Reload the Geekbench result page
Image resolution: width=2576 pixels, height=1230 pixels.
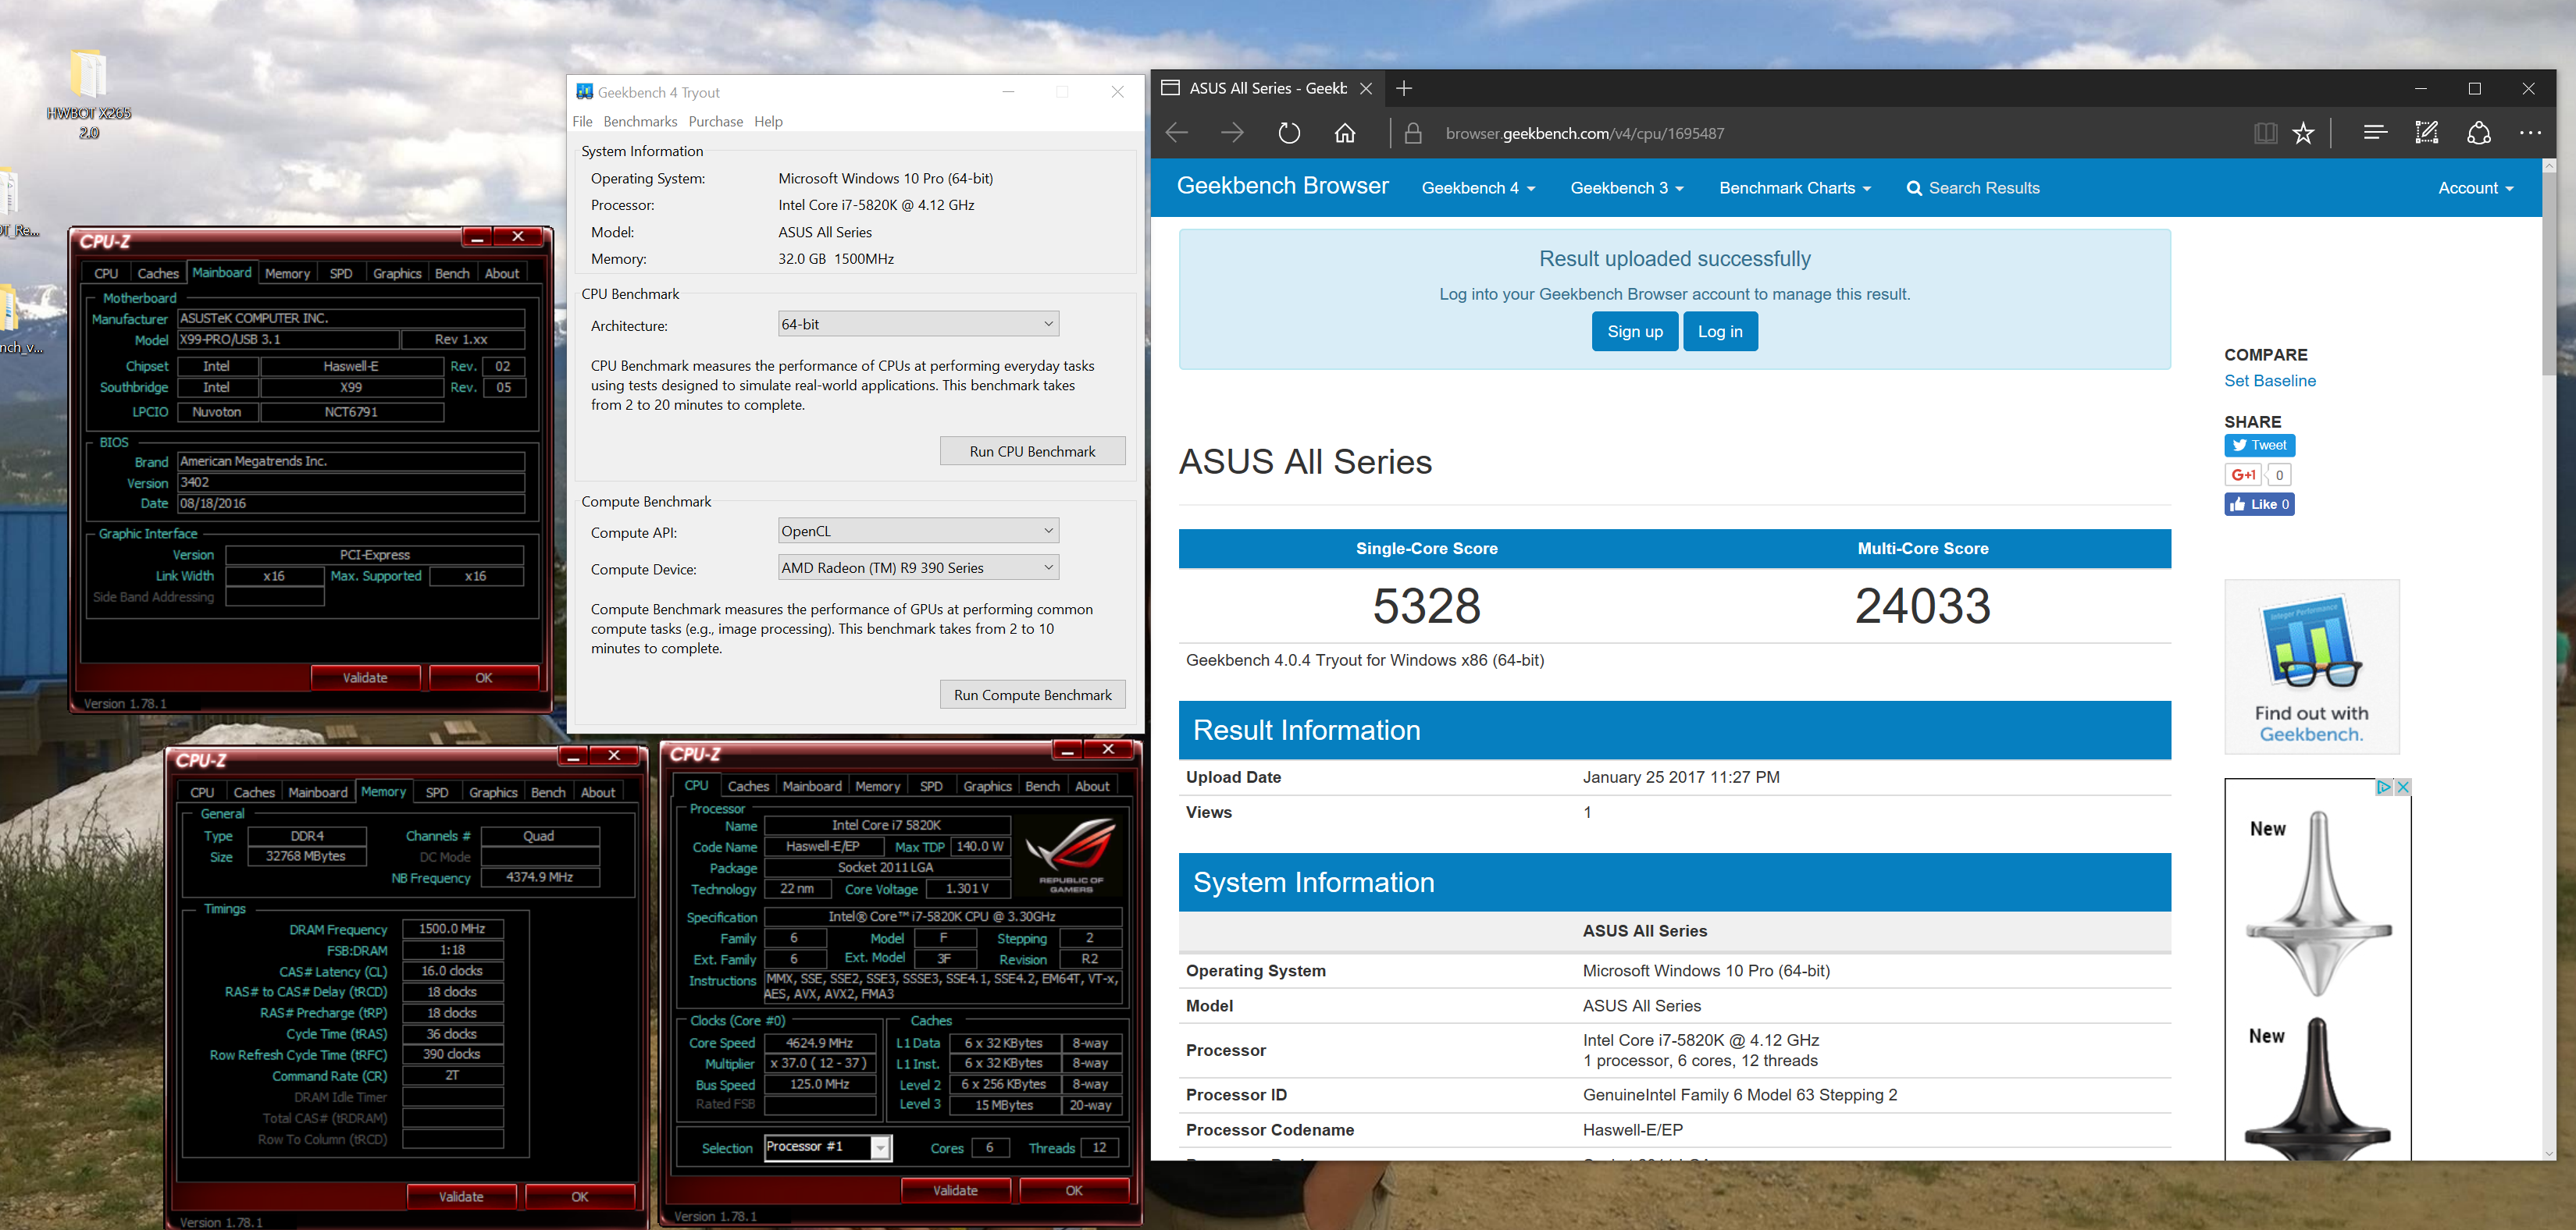pos(1289,133)
